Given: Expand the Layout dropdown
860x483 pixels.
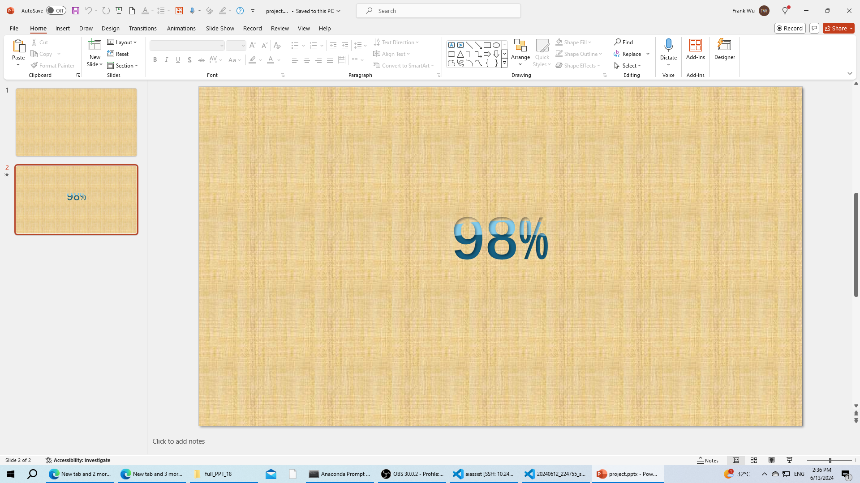Looking at the screenshot, I should (x=122, y=42).
